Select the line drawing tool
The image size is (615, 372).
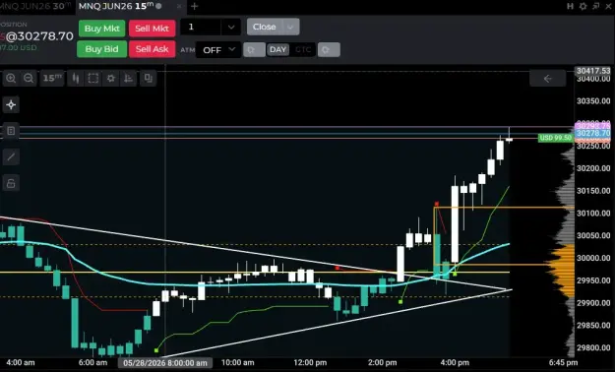[x=11, y=156]
